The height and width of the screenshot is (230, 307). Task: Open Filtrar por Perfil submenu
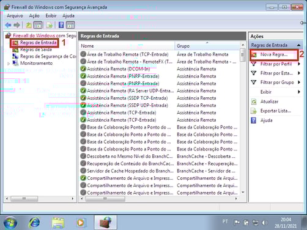click(276, 64)
